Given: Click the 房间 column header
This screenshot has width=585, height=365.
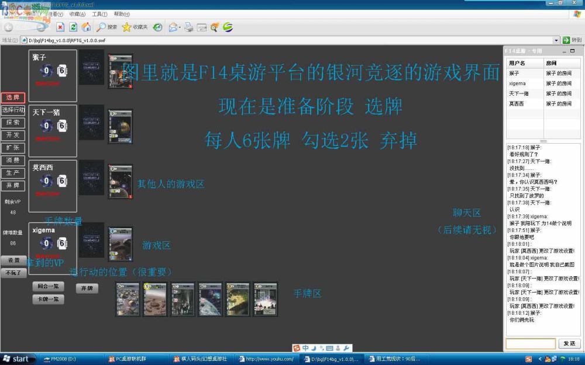Looking at the screenshot, I should [x=562, y=63].
